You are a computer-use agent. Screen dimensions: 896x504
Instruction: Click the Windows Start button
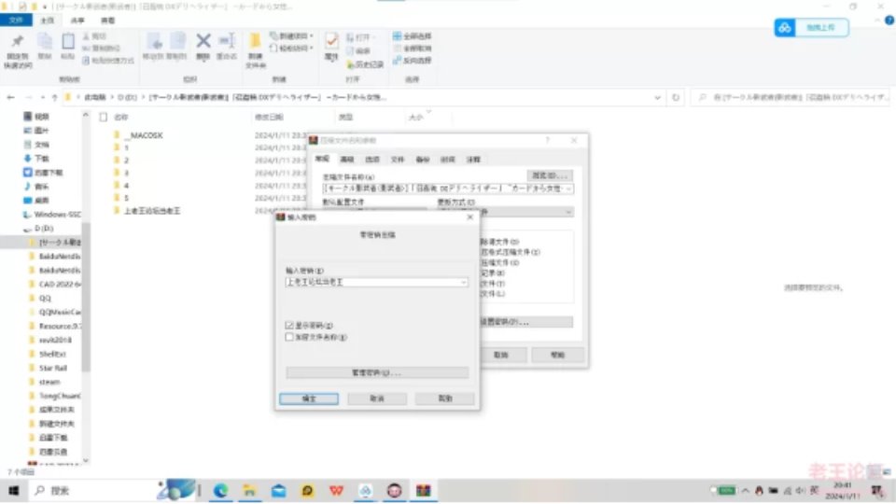coord(14,491)
